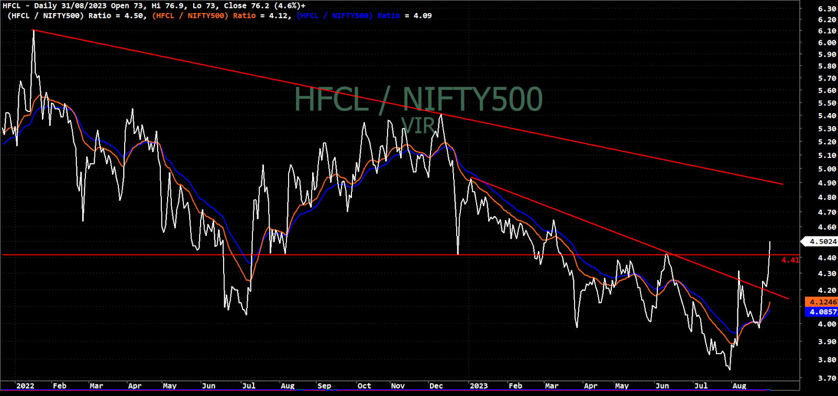Click the 4.90 value on price axis
This screenshot has height=396, width=838.
click(827, 183)
